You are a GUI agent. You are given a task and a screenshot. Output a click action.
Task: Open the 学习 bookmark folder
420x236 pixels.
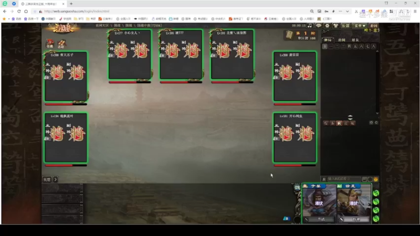coord(78,19)
